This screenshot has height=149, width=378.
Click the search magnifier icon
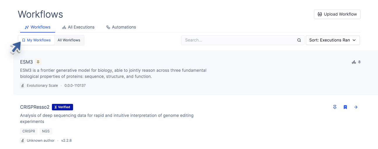(x=299, y=40)
